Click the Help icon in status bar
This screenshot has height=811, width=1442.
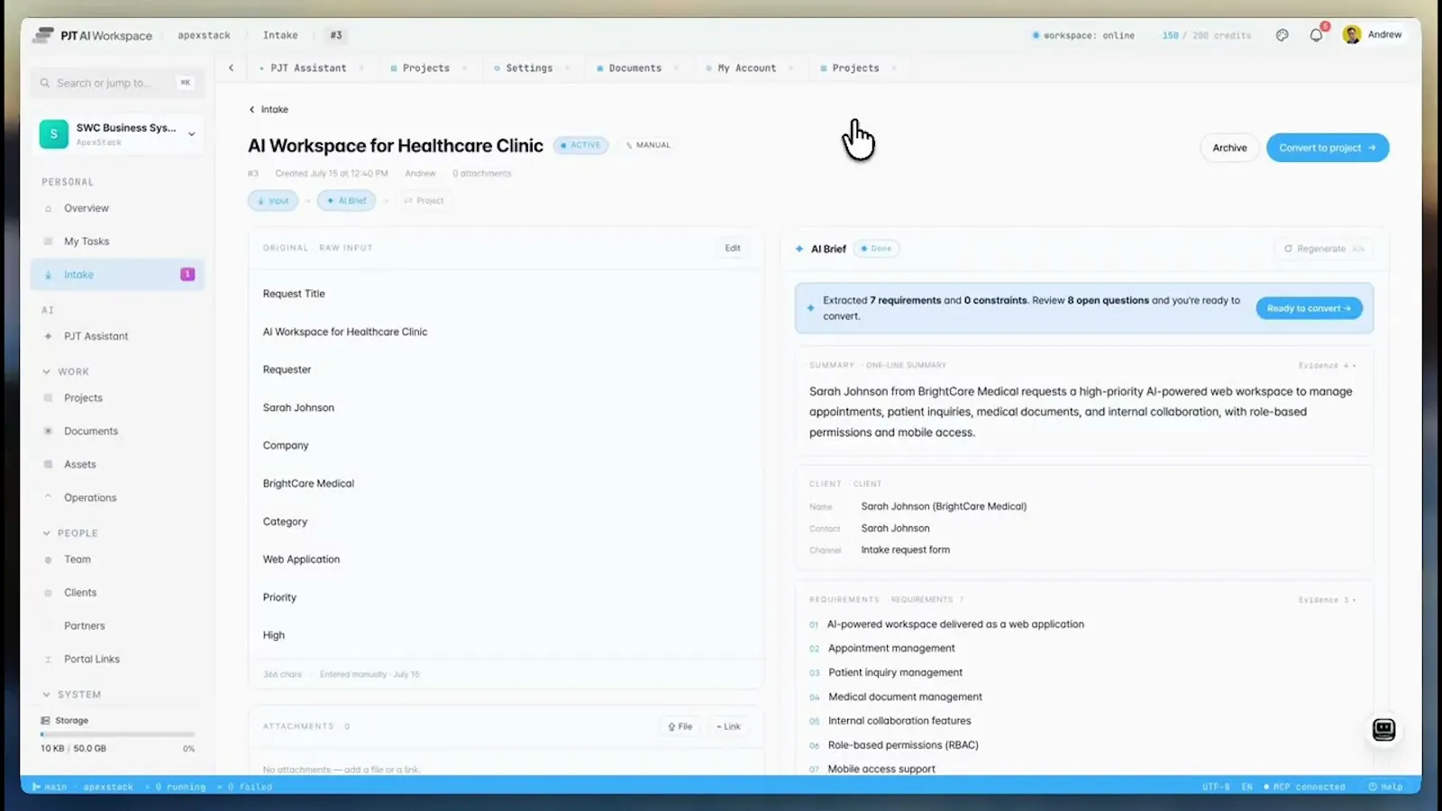[x=1373, y=787]
